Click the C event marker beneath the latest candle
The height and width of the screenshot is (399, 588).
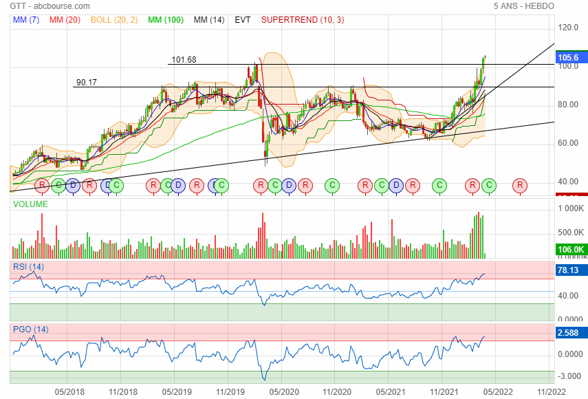(489, 185)
